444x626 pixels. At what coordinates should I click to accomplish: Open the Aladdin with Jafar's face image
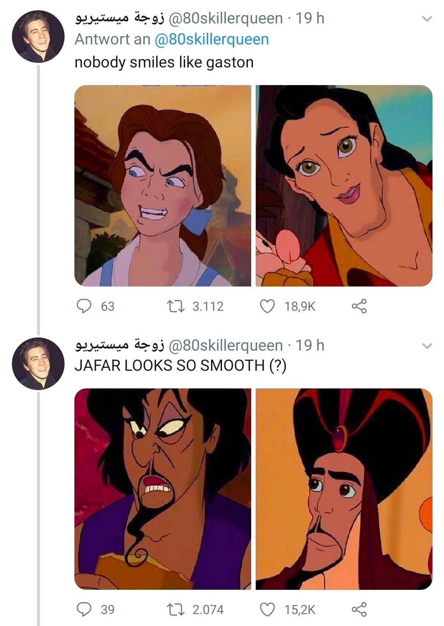[162, 489]
